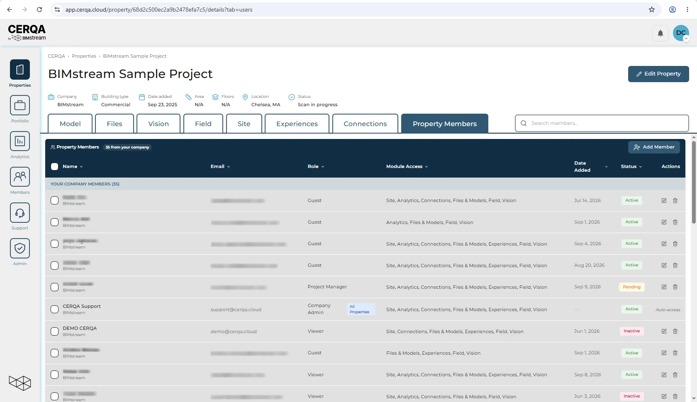Edit the member added Sep 8, 2026

[x=664, y=375]
